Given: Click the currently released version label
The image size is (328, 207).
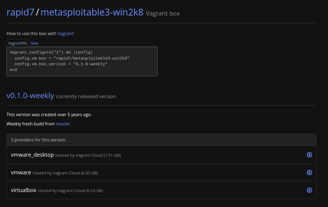Looking at the screenshot, I should (86, 96).
